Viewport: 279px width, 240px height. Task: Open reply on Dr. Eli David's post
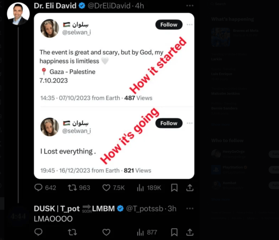[x=45, y=188]
